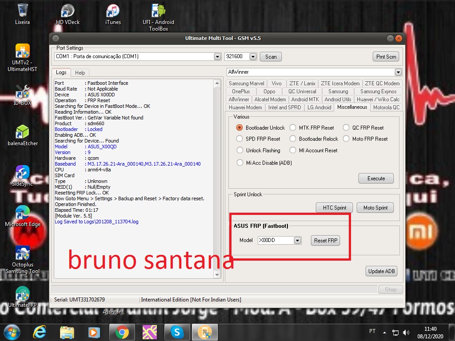Switch to Google Chrome in the taskbar
Viewport: 455px width, 341px height.
(x=122, y=332)
